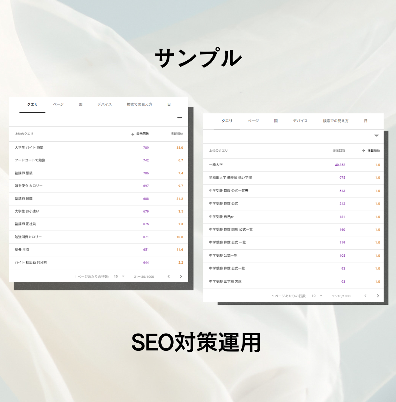Open 検索での見え方 tab in left panel

tap(139, 104)
